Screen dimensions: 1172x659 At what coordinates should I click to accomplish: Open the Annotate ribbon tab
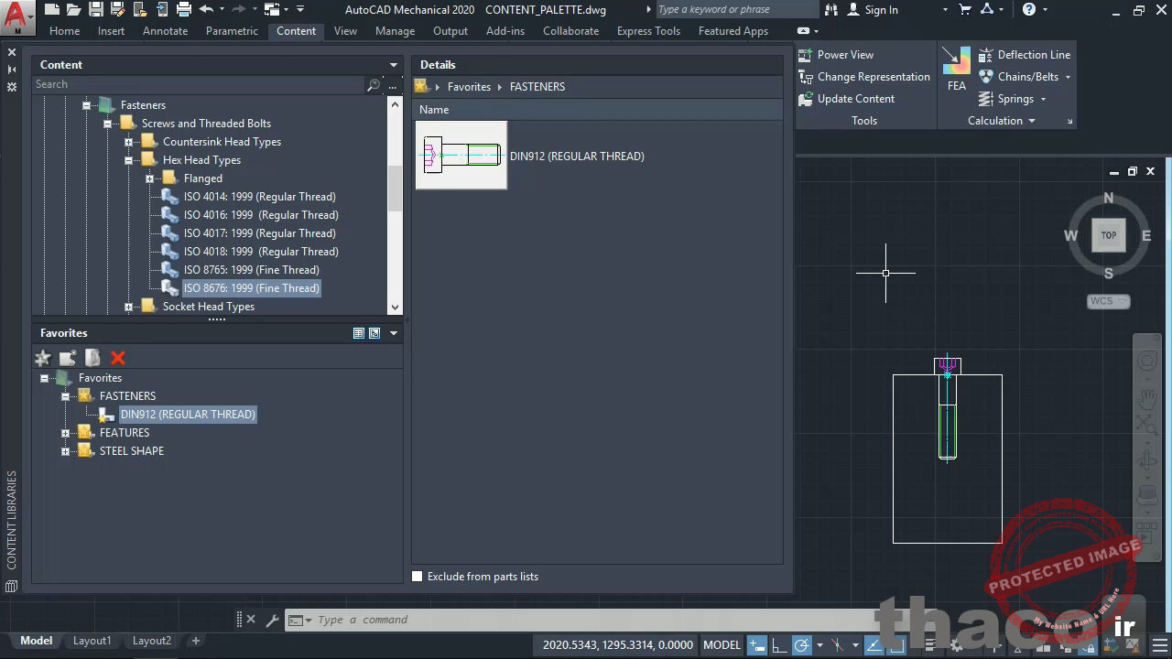click(x=165, y=30)
